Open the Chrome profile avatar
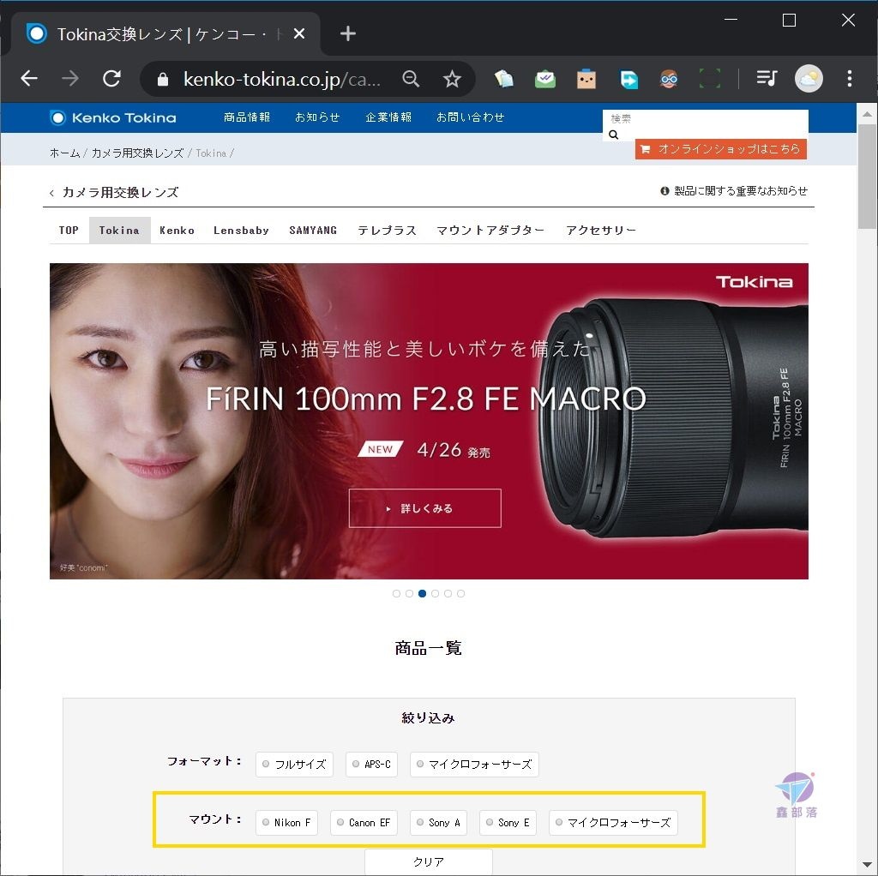878x876 pixels. tap(809, 78)
